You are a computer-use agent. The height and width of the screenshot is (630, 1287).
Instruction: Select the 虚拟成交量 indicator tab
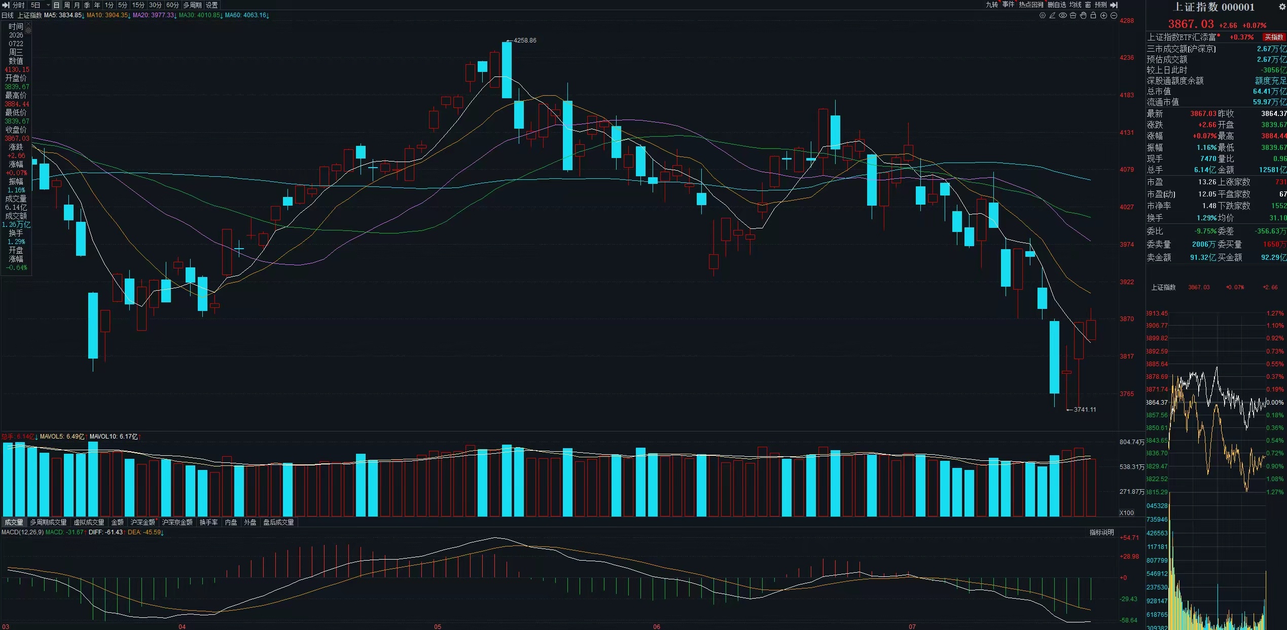[89, 522]
